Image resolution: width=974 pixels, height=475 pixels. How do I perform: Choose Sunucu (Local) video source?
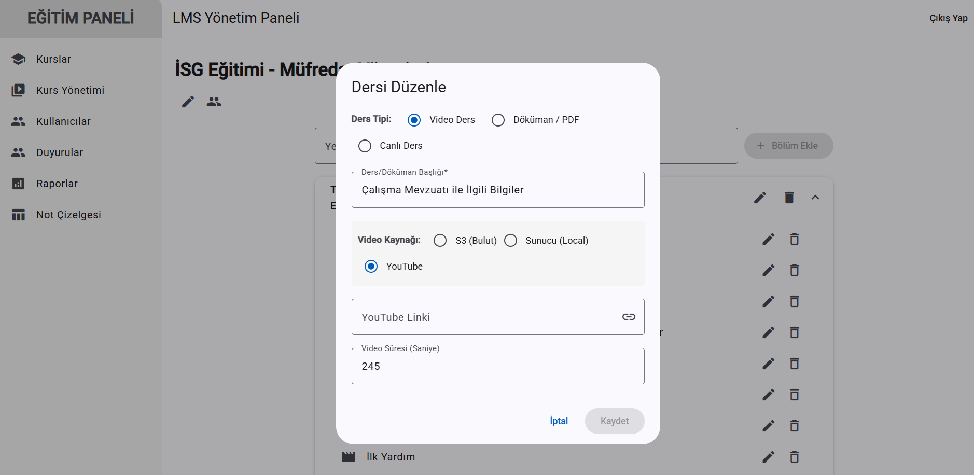click(x=510, y=241)
